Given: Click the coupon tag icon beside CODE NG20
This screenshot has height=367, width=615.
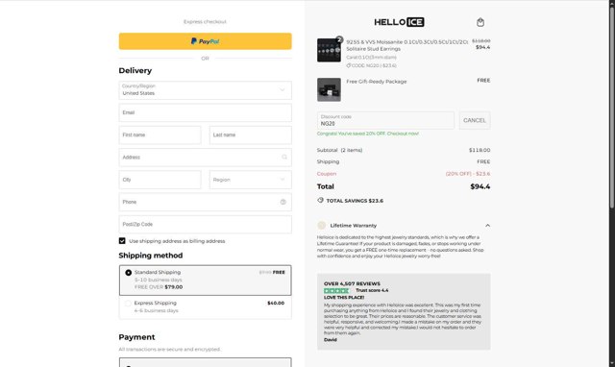Looking at the screenshot, I should [348, 65].
